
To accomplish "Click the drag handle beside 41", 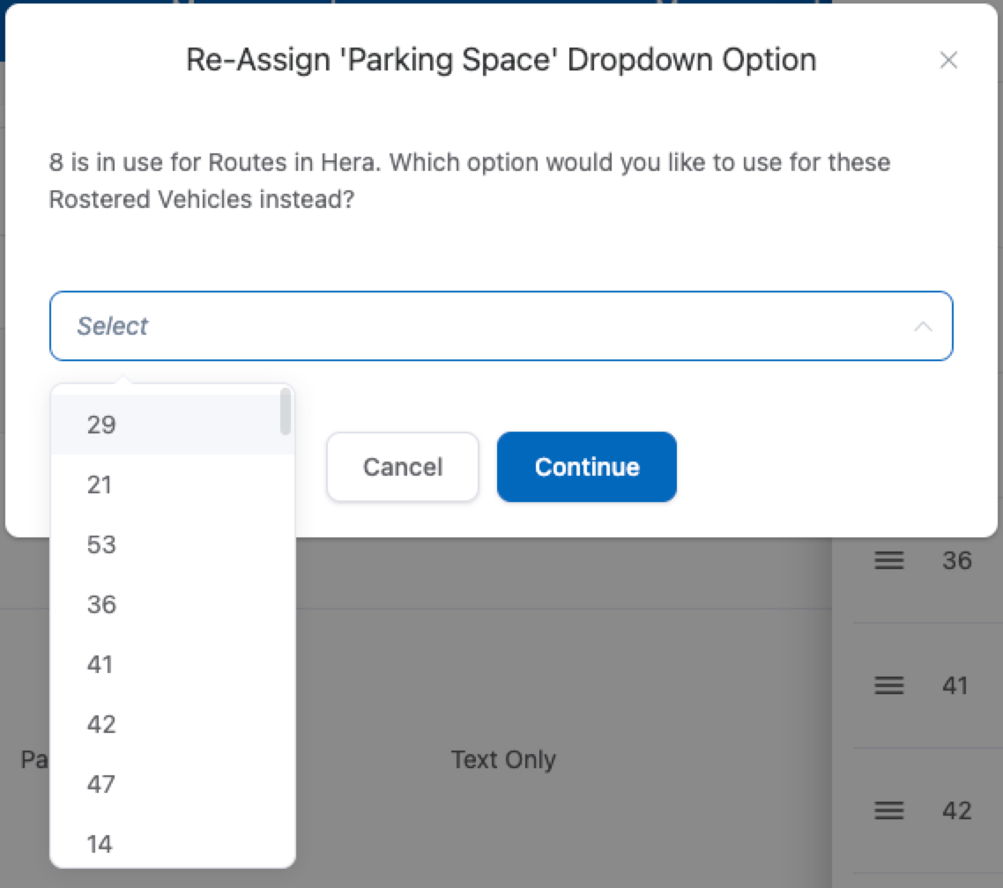I will click(888, 685).
